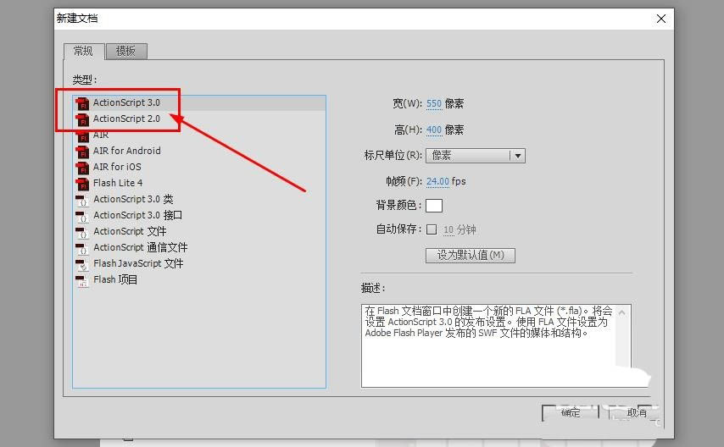Click the ActionScript 通信文件 icon

tap(82, 248)
